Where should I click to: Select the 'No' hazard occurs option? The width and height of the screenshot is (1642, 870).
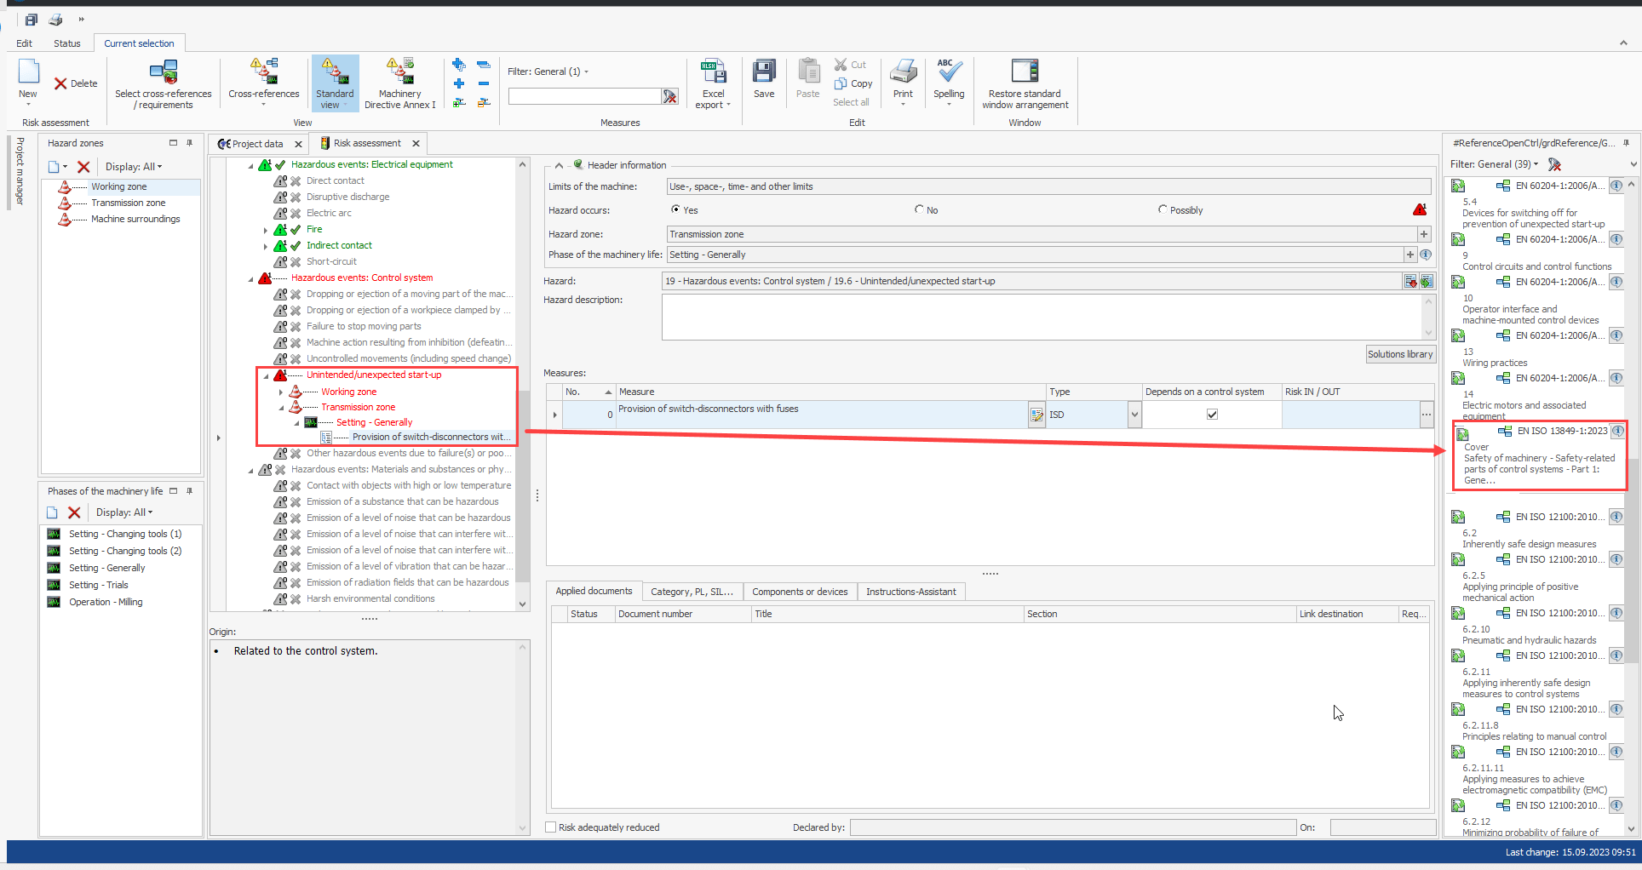point(919,209)
